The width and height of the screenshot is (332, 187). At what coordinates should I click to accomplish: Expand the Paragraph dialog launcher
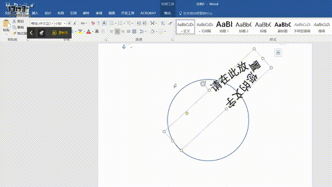pos(172,39)
